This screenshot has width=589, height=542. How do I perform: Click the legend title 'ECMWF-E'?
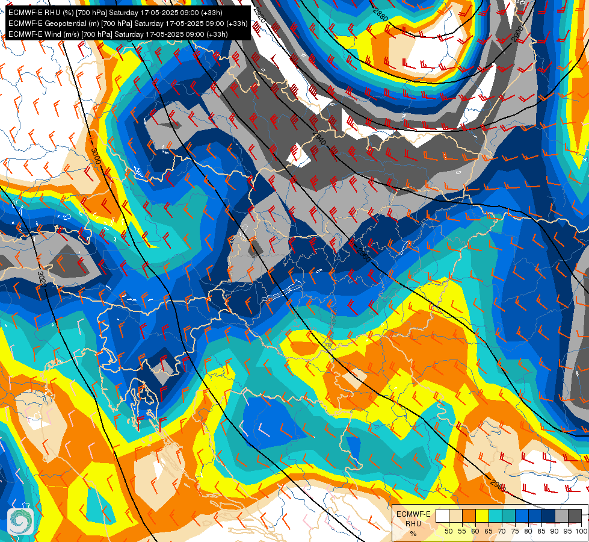coord(413,514)
